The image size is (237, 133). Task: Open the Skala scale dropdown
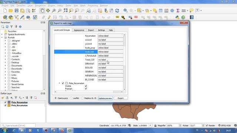pyautogui.click(x=150, y=126)
